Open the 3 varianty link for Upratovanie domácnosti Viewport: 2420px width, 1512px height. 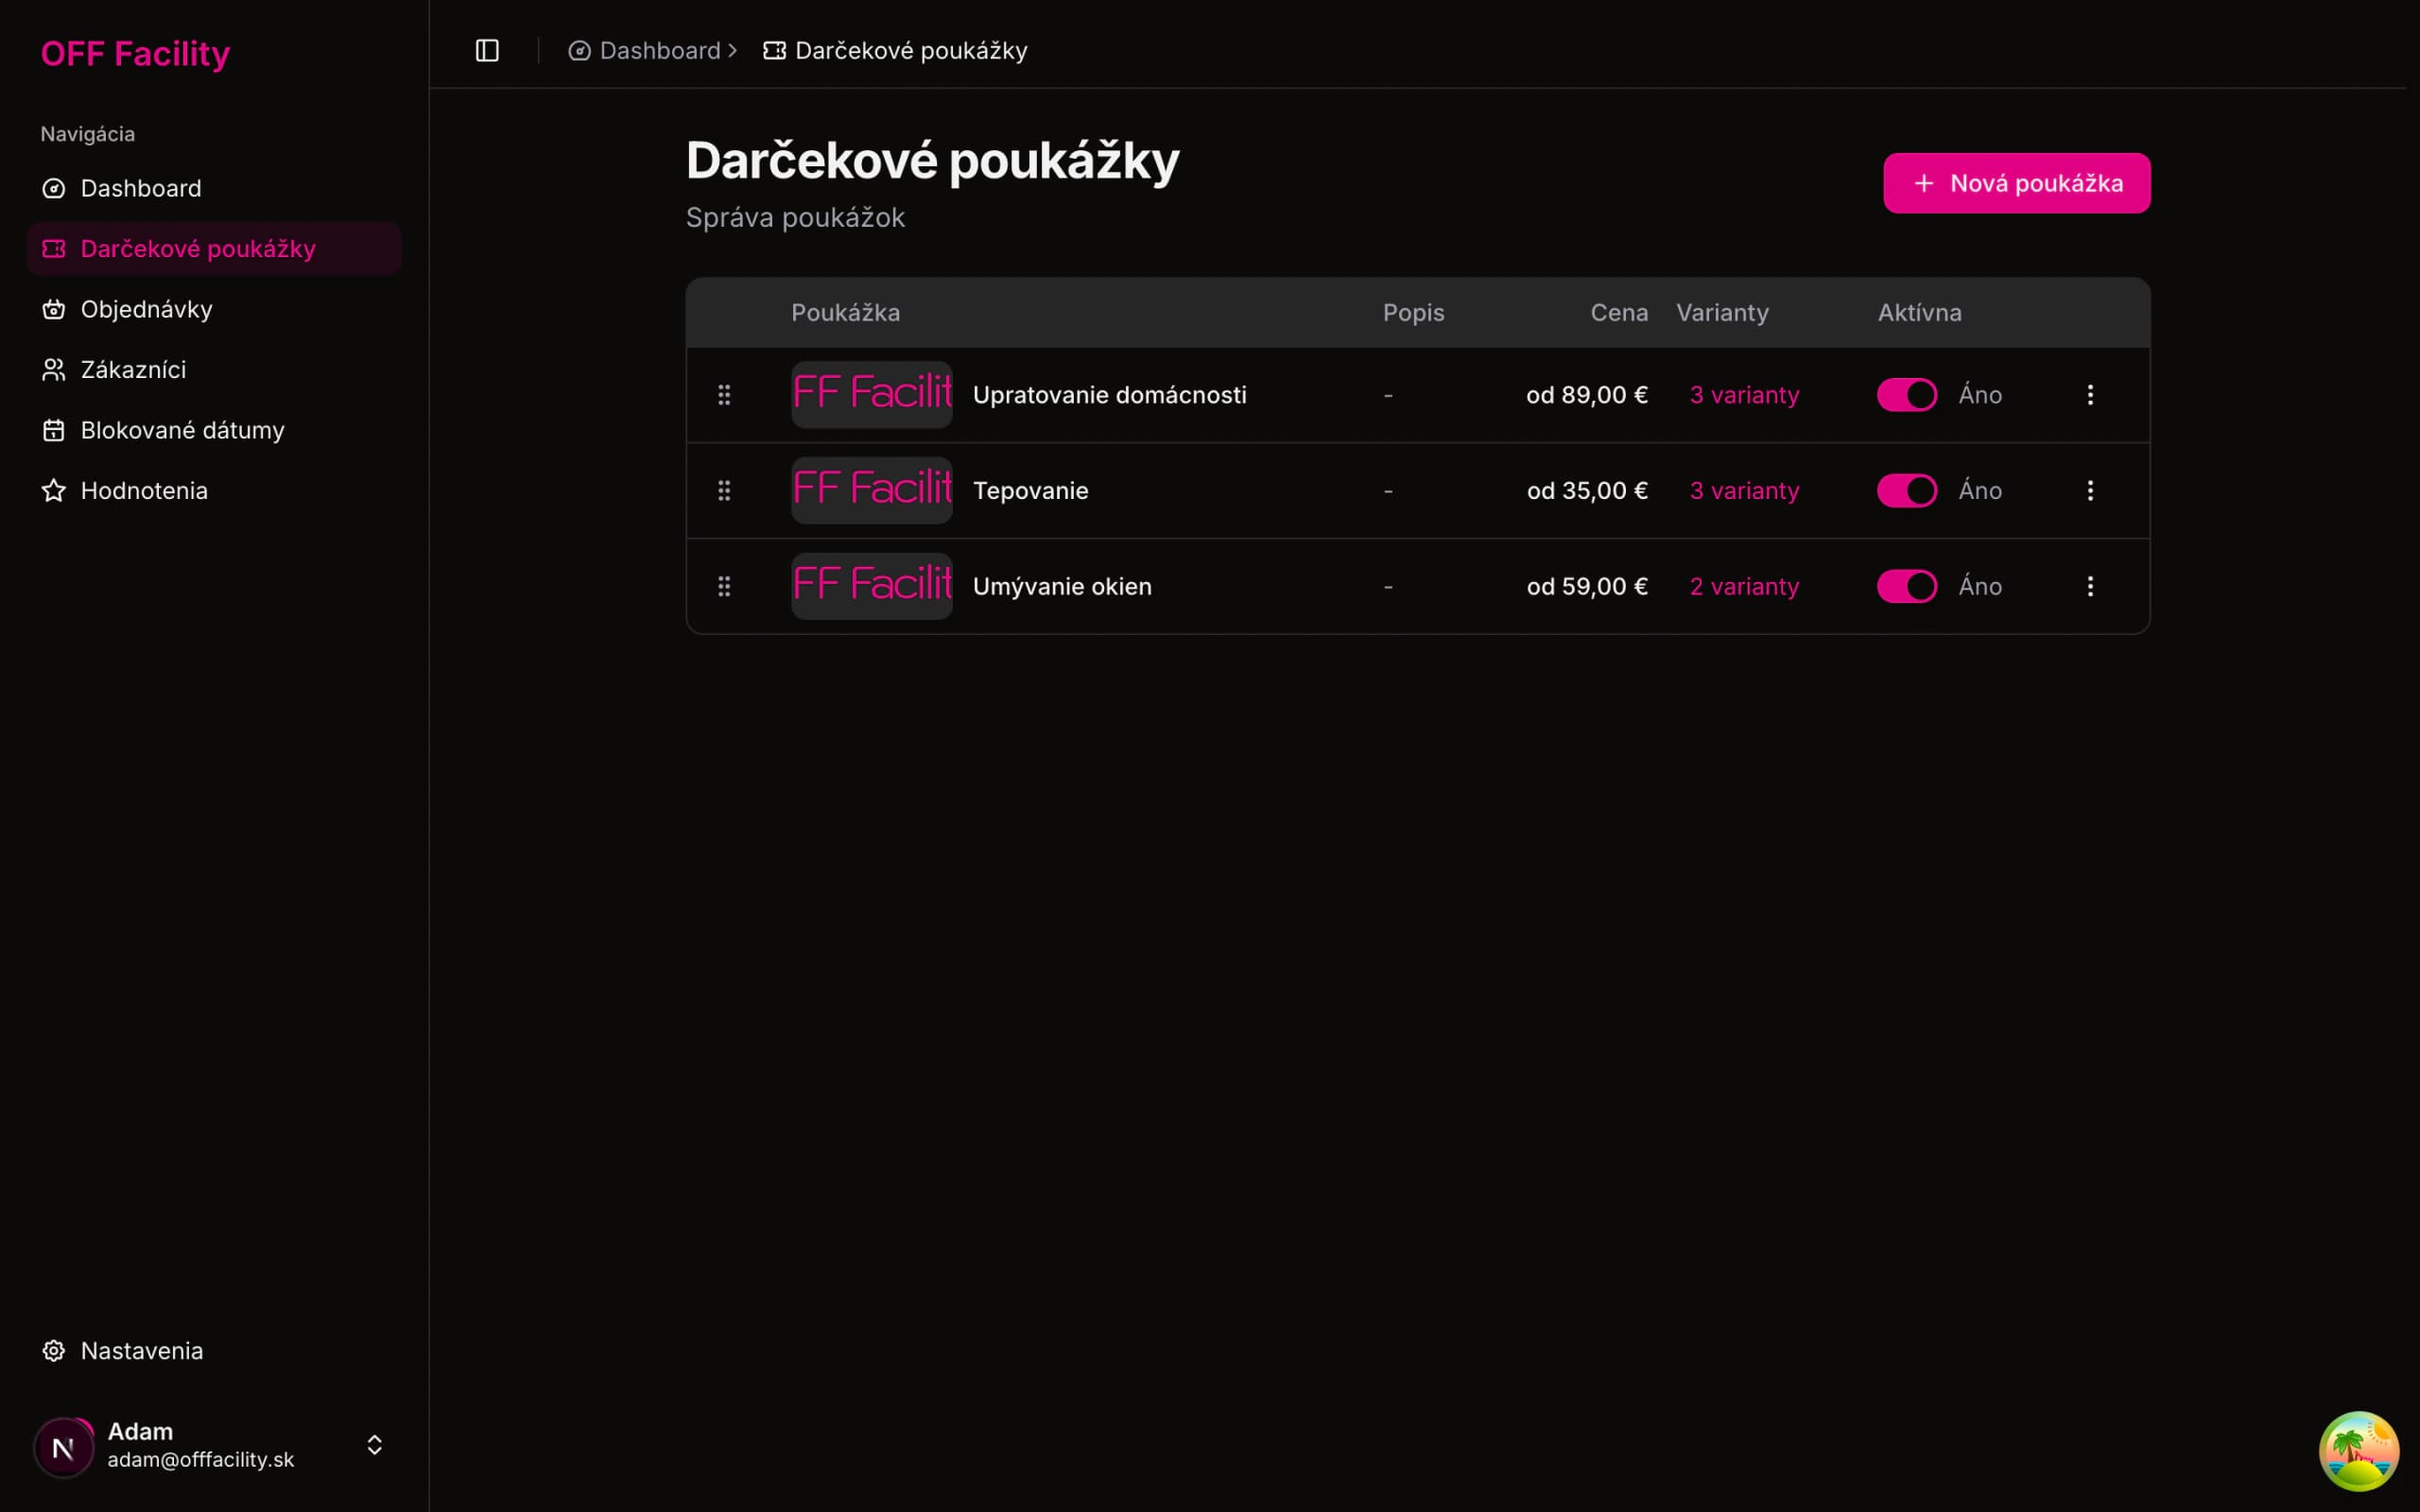(1744, 395)
